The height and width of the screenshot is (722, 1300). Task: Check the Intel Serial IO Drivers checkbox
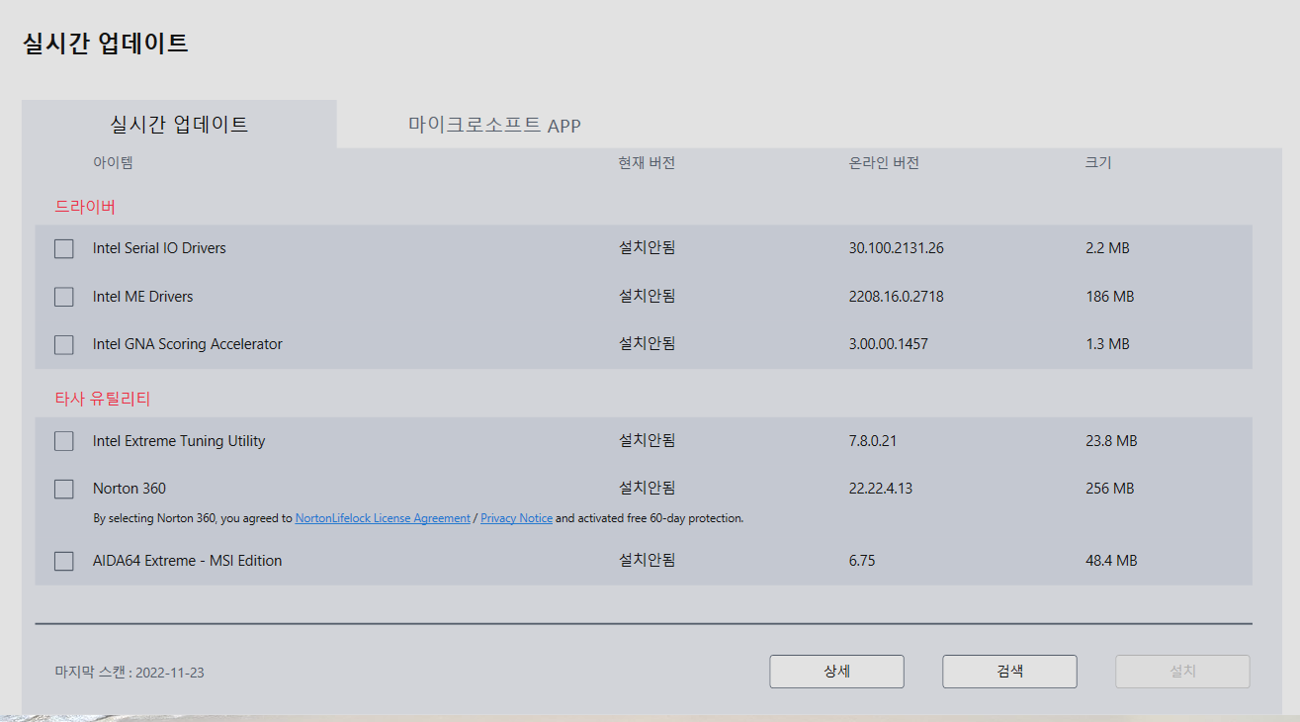pos(64,249)
